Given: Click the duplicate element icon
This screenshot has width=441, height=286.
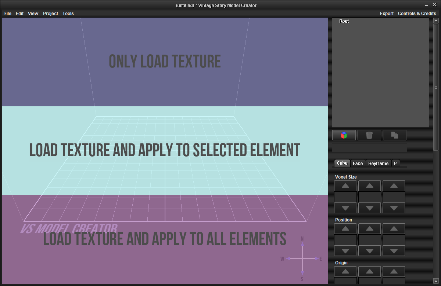Looking at the screenshot, I should [394, 135].
